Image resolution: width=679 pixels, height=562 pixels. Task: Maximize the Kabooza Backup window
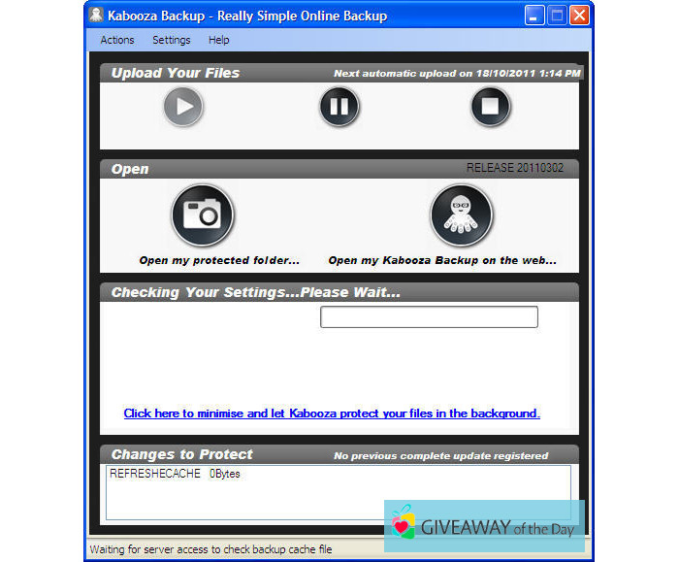[x=558, y=16]
